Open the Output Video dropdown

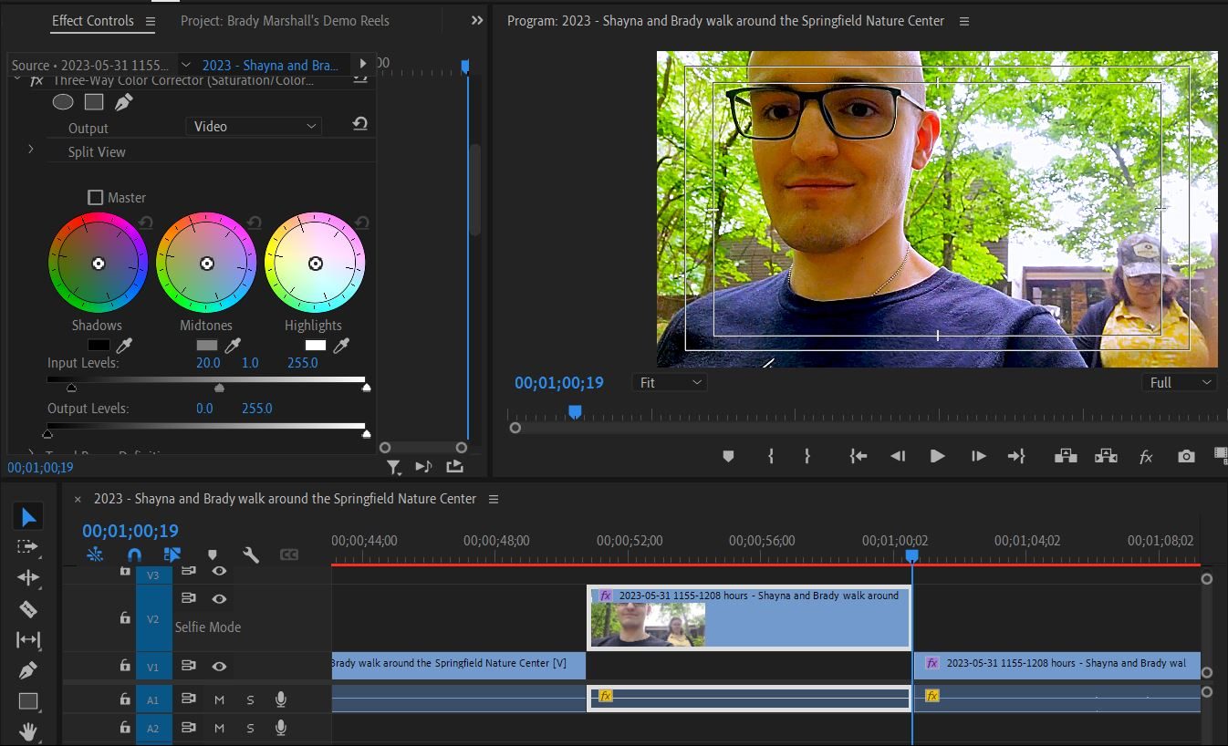pos(254,127)
